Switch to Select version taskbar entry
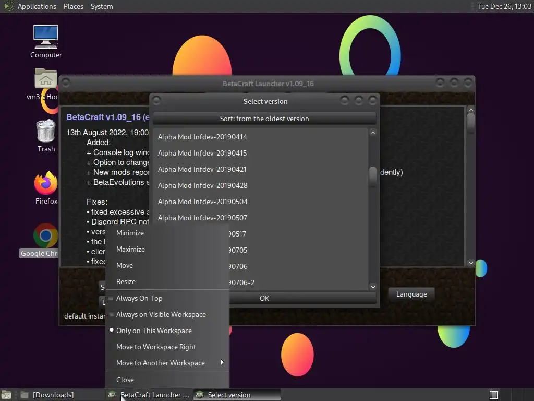 (237, 395)
